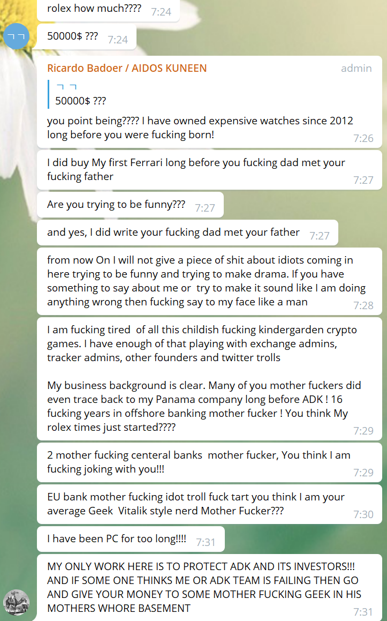Click the 7:26 message timestamp

363,138
